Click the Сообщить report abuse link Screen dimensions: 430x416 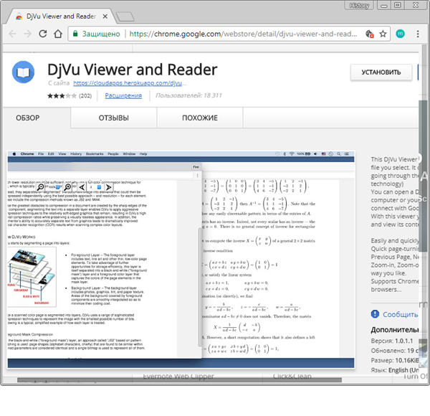(401, 314)
